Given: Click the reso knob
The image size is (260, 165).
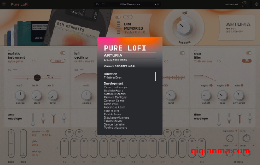Looking at the screenshot, I should [223, 96].
